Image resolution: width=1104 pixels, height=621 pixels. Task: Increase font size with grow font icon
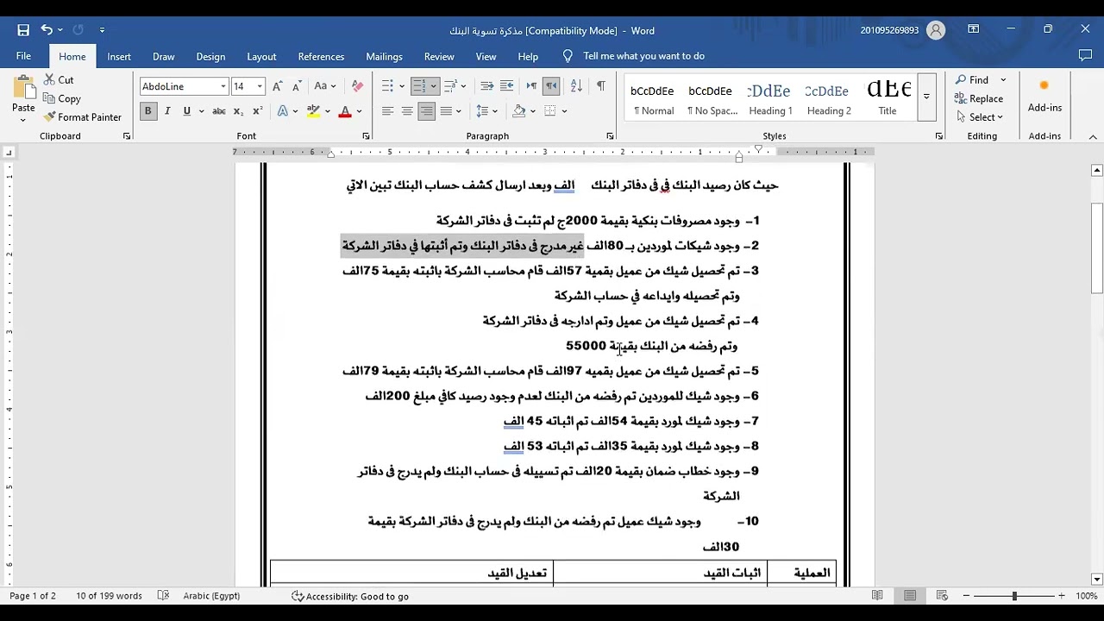point(277,86)
